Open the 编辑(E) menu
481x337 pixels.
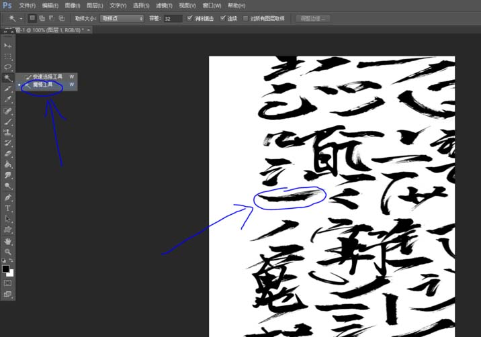tap(50, 5)
